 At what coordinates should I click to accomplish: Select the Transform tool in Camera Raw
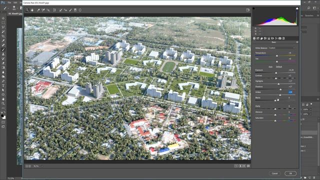[x=54, y=10]
